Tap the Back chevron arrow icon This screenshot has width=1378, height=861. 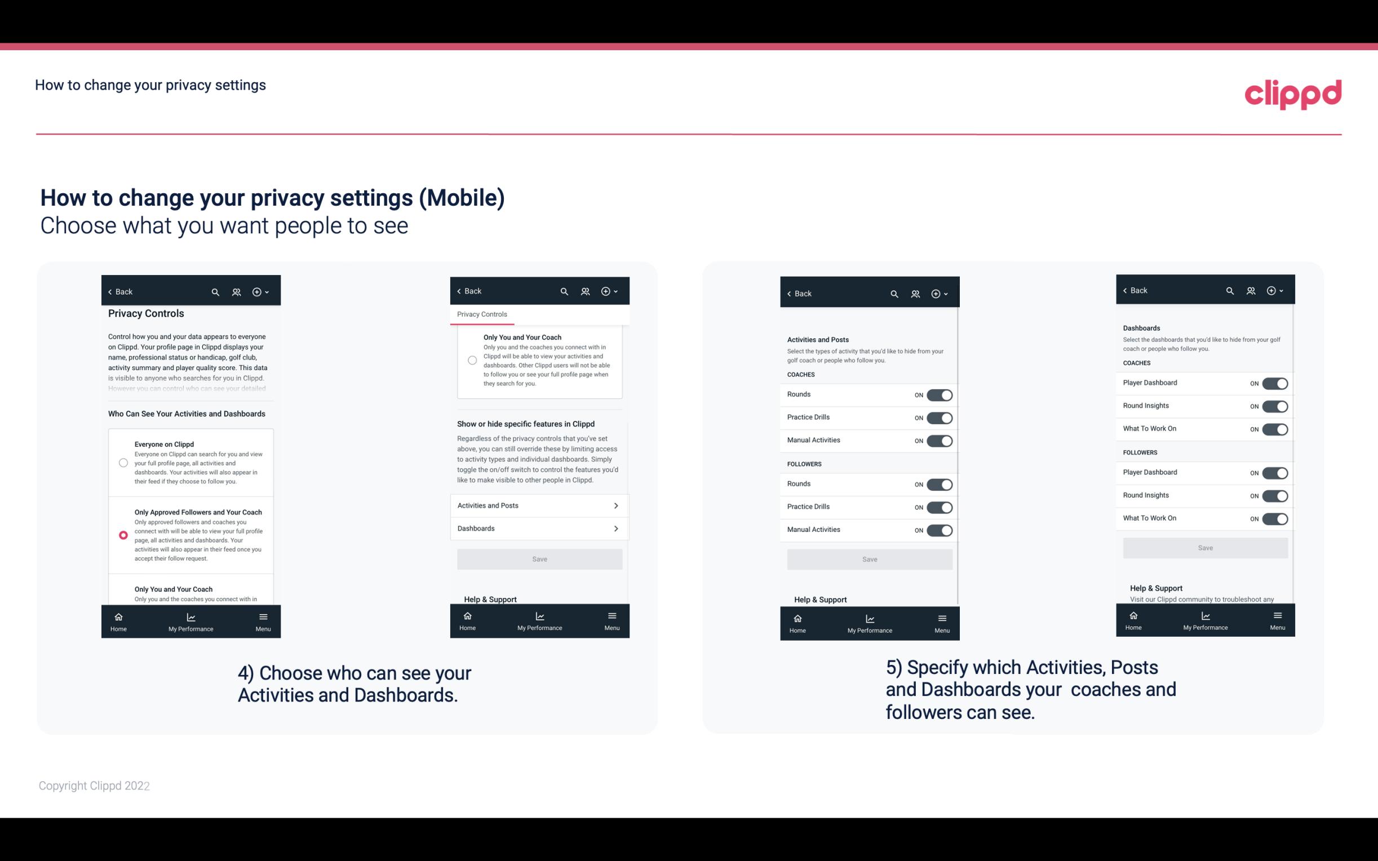click(x=110, y=292)
